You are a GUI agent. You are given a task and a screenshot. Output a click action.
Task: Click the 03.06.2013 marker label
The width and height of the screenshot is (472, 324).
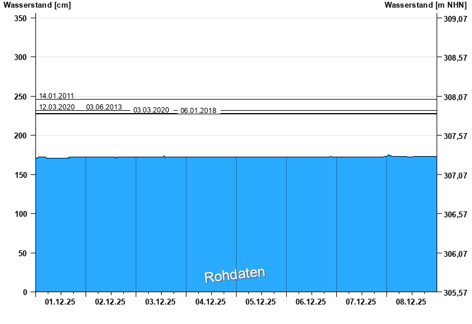pyautogui.click(x=104, y=107)
